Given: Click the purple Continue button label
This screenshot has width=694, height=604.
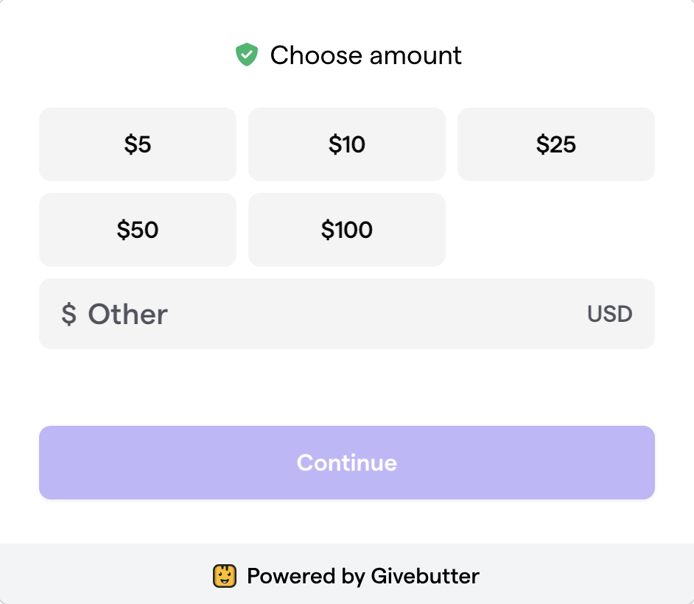Looking at the screenshot, I should tap(347, 463).
